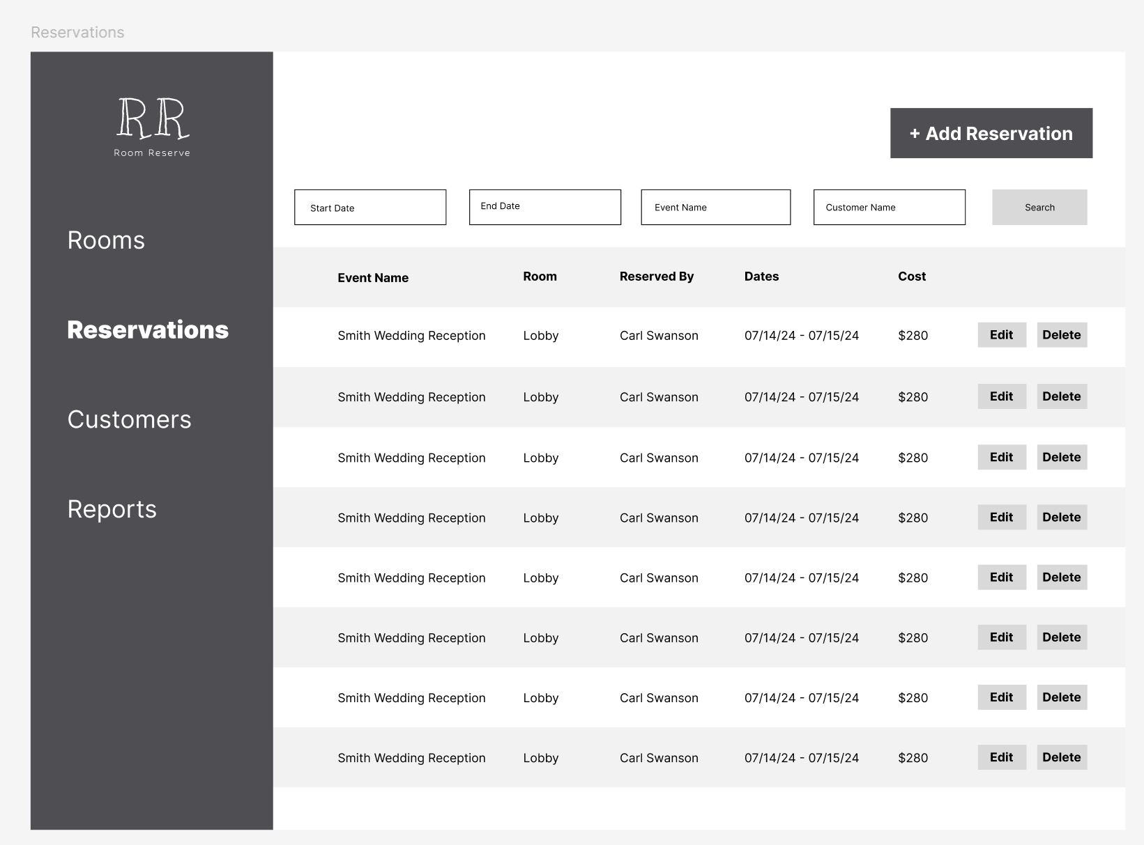This screenshot has width=1144, height=845.
Task: Delete the bottom Smith Wedding Reception entry
Action: coord(1061,757)
